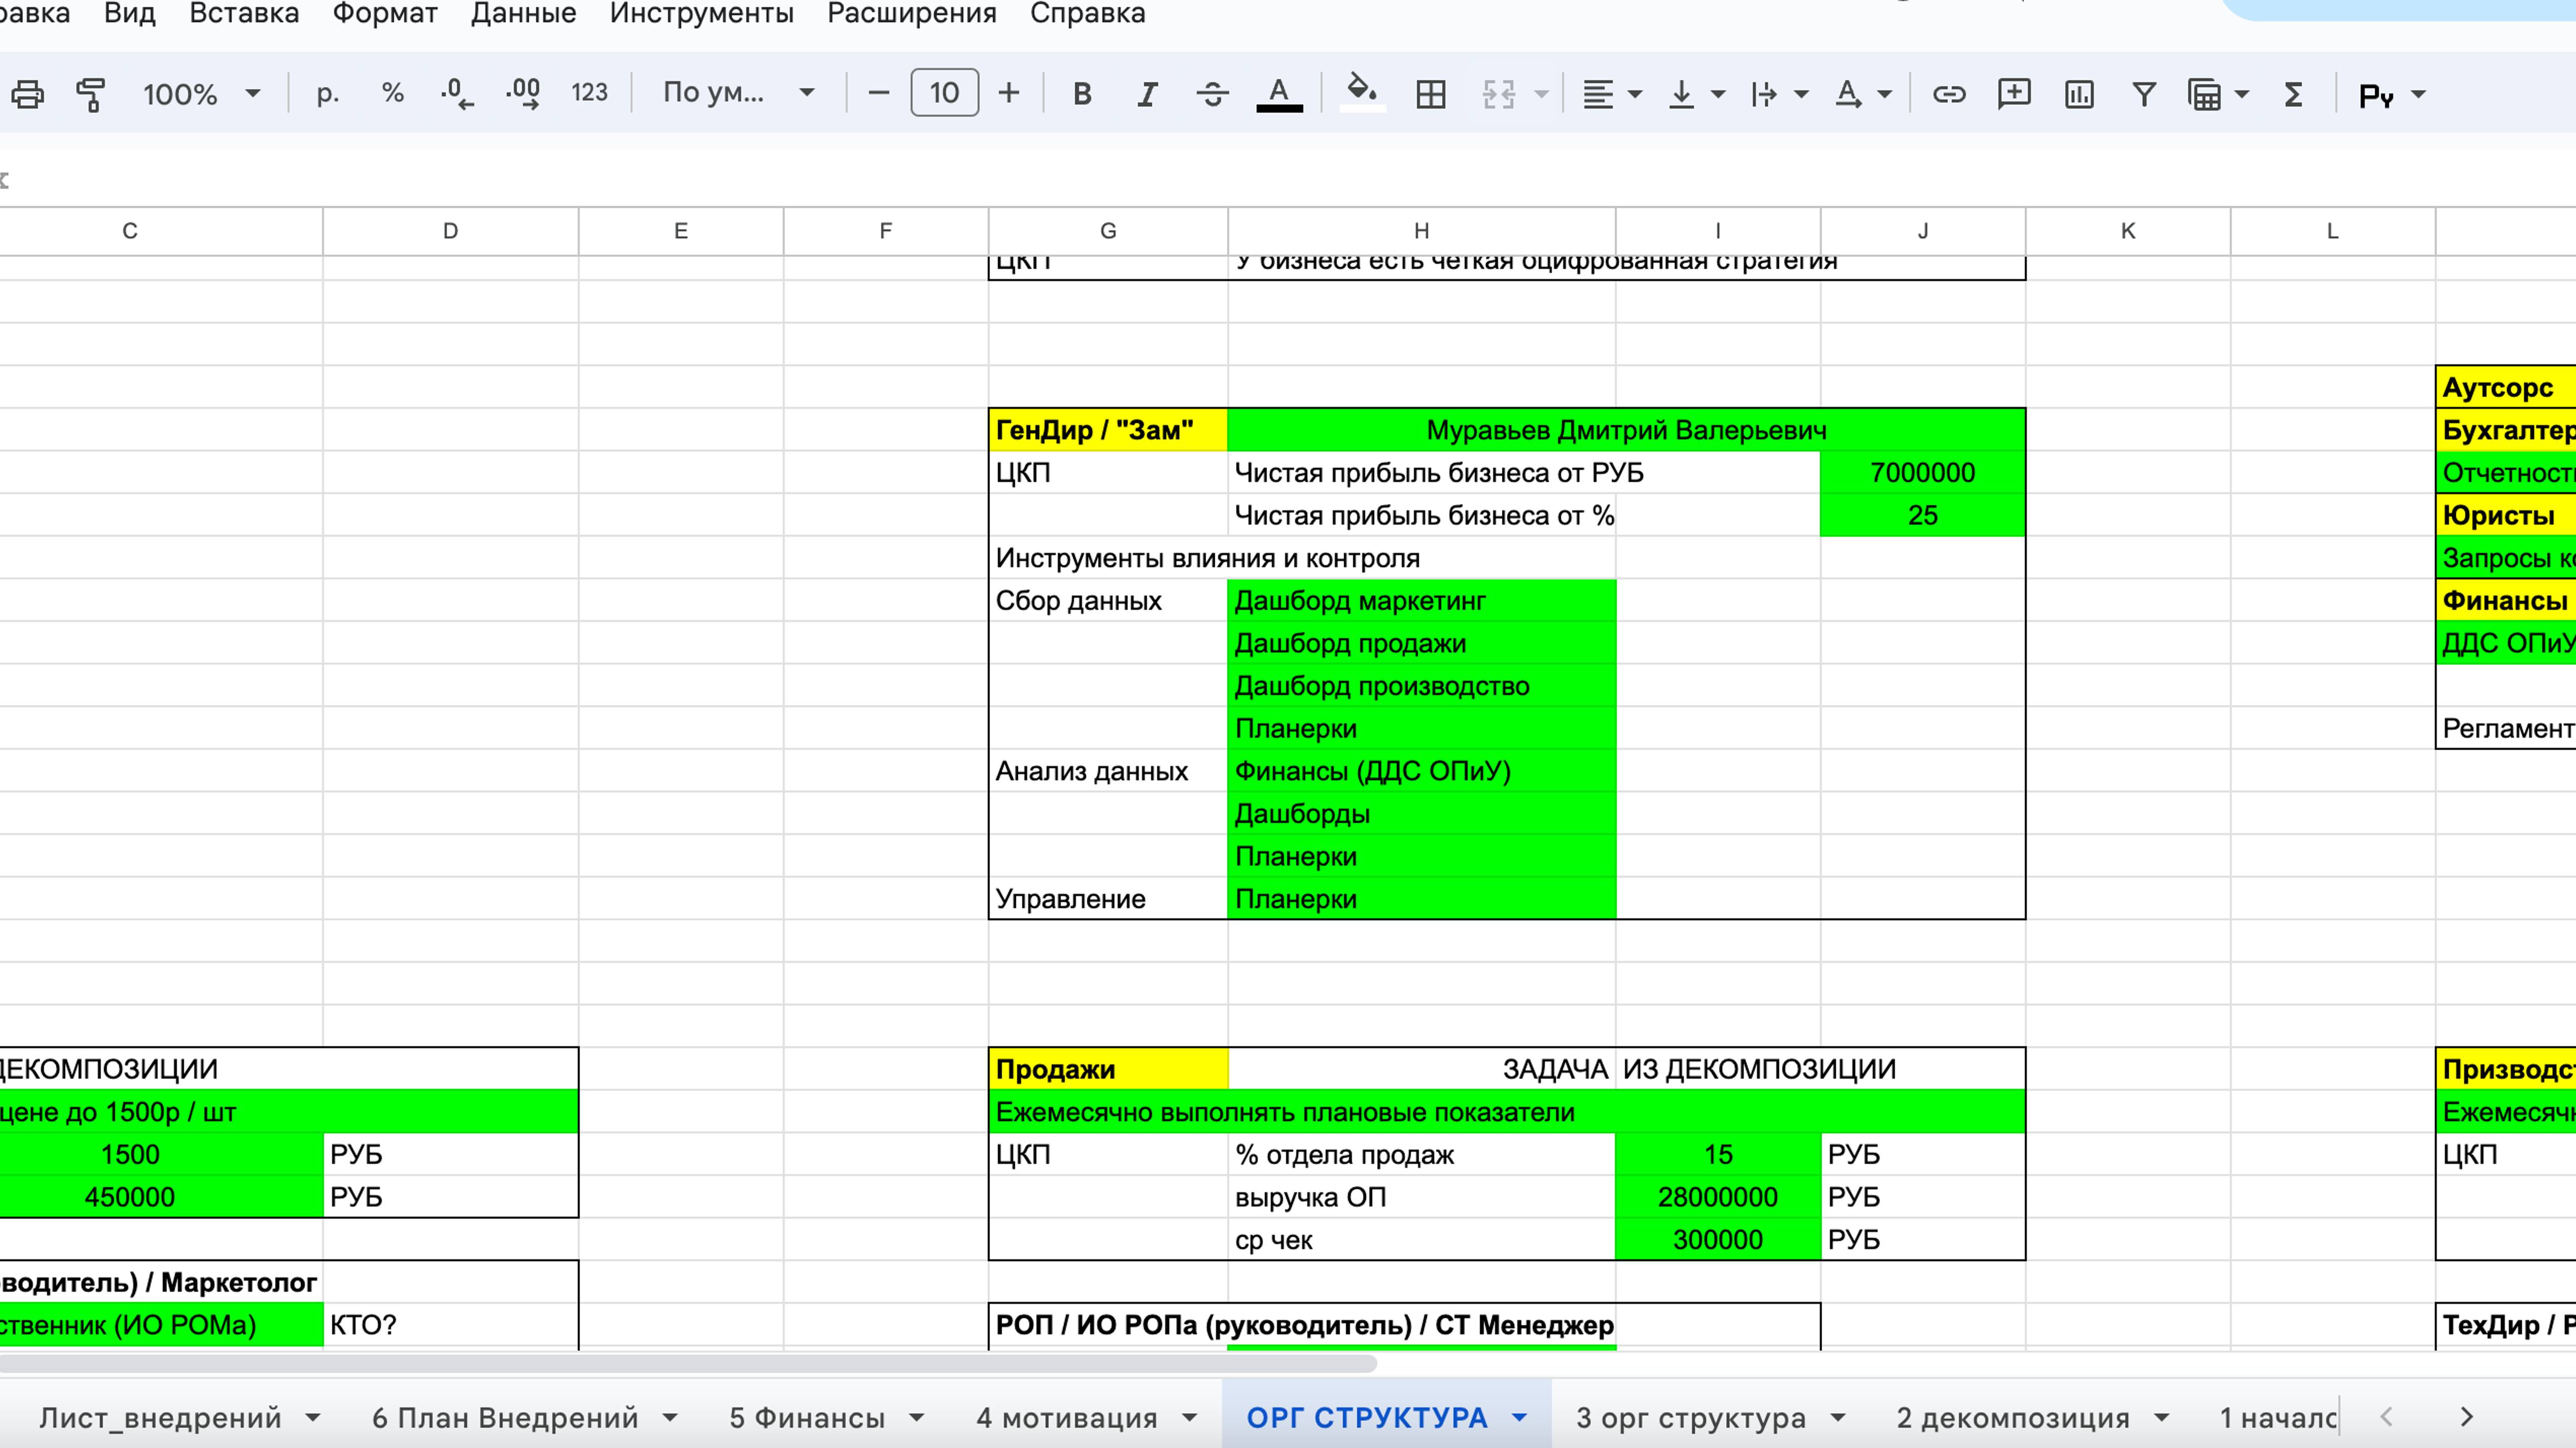2576x1448 pixels.
Task: Open the fill color picker
Action: (1361, 94)
